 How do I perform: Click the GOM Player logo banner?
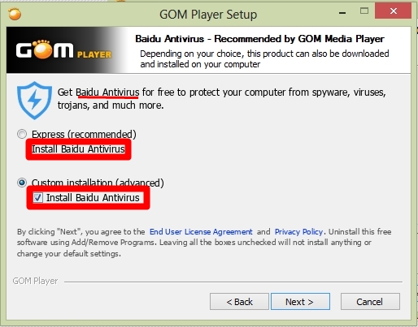coord(64,50)
